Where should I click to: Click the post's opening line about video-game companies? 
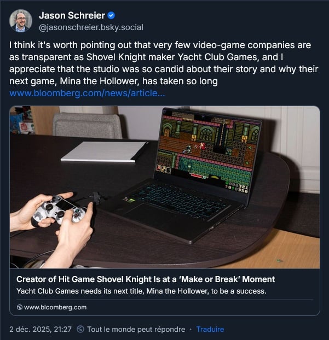click(x=160, y=45)
